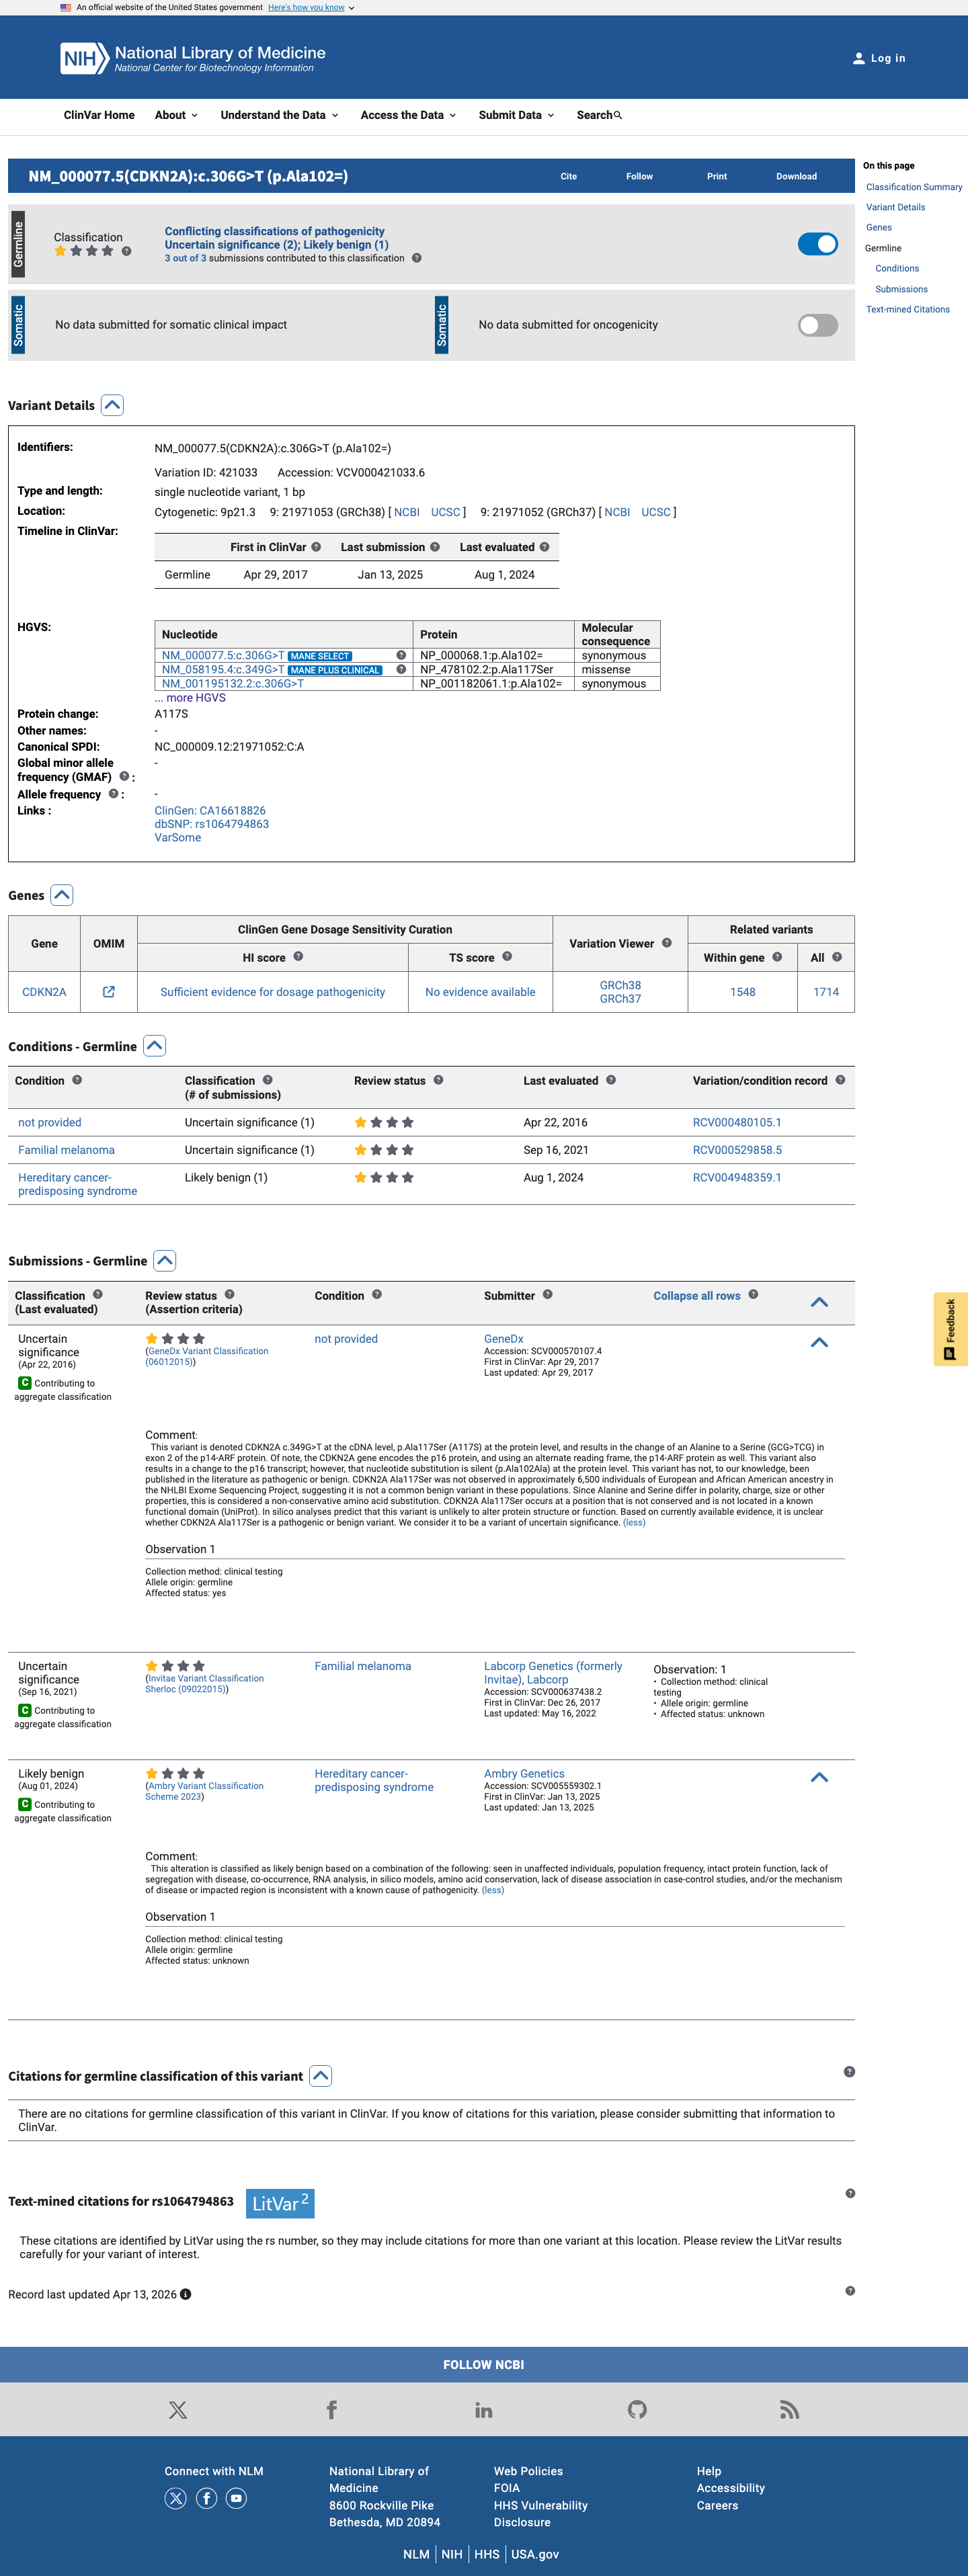Click the help icon next to Classification stars
This screenshot has height=2576, width=968.
tap(126, 251)
